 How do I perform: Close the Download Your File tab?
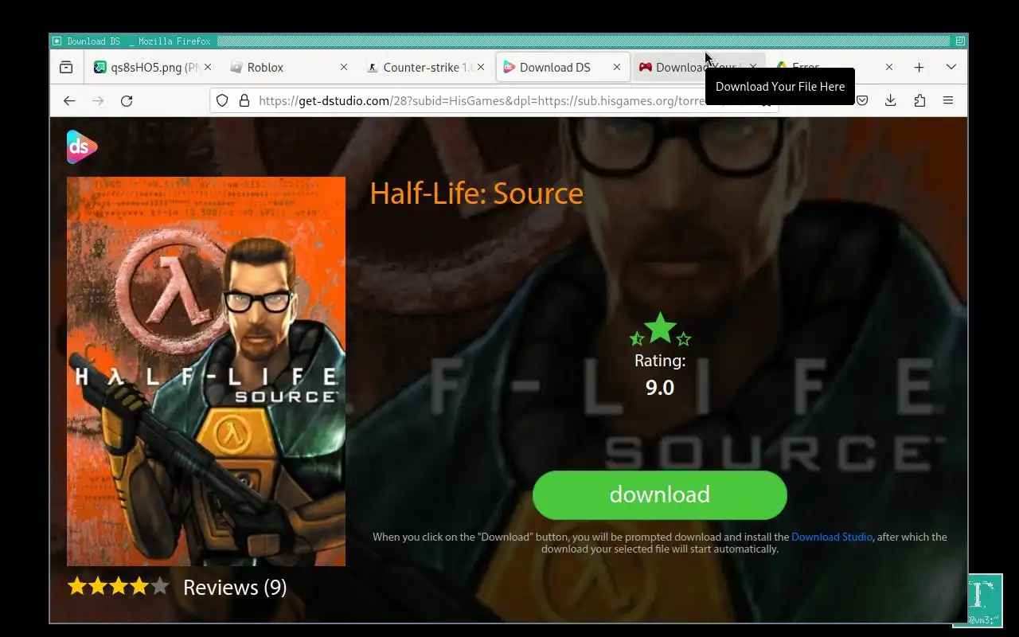coord(753,68)
